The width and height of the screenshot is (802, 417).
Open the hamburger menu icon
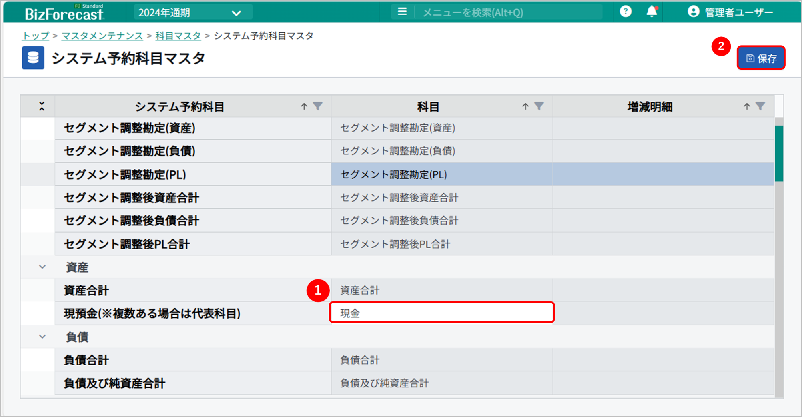pos(402,12)
